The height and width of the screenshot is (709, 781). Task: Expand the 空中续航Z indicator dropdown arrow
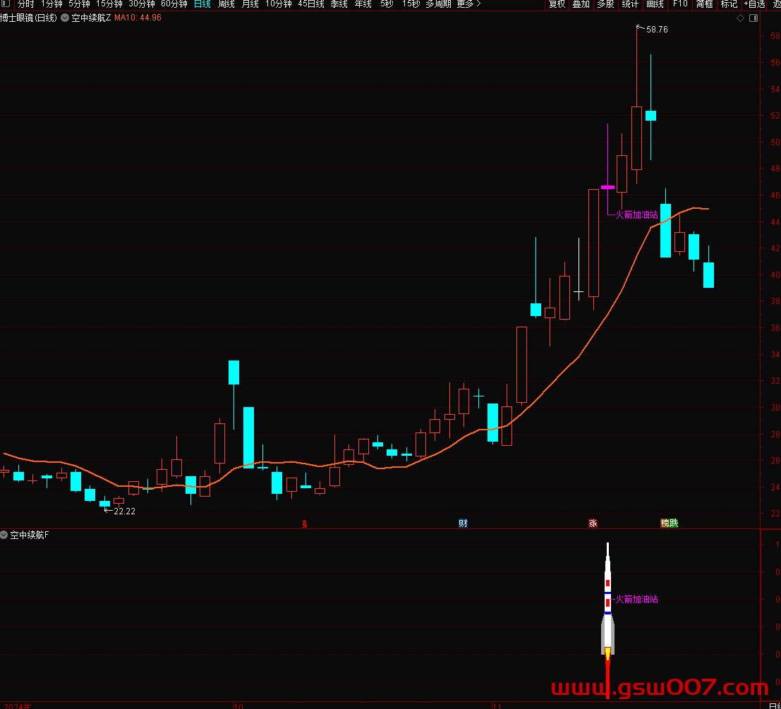[x=65, y=18]
